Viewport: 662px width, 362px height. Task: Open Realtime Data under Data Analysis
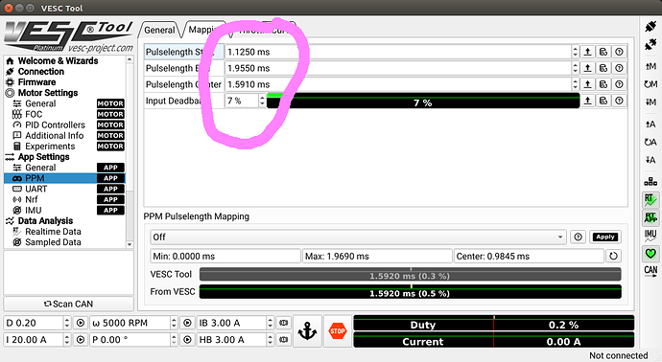[53, 232]
